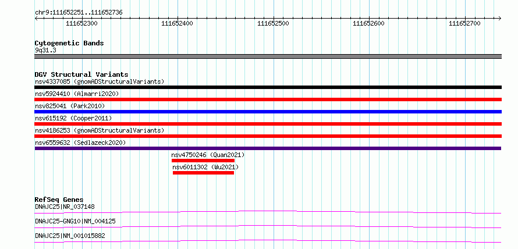This screenshot has height=249, width=518.
Task: Click the purple nsv6559632 variant bar
Action: point(268,148)
